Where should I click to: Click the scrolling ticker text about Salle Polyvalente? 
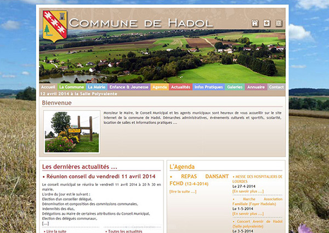tap(78, 94)
